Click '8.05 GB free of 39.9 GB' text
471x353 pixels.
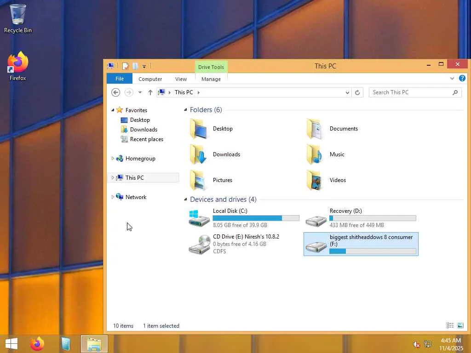point(240,225)
